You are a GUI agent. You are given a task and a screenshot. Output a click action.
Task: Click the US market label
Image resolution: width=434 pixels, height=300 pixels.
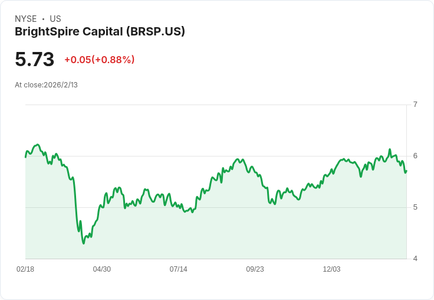[55, 19]
